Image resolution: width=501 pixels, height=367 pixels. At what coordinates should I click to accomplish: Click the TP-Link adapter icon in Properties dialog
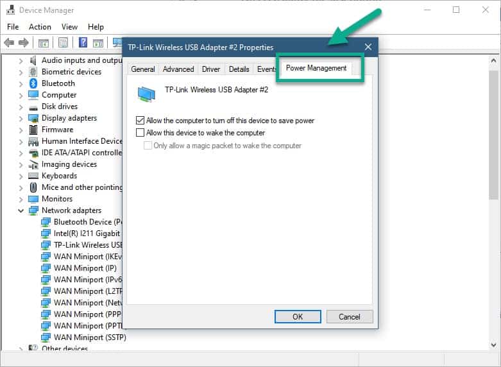[x=146, y=94]
